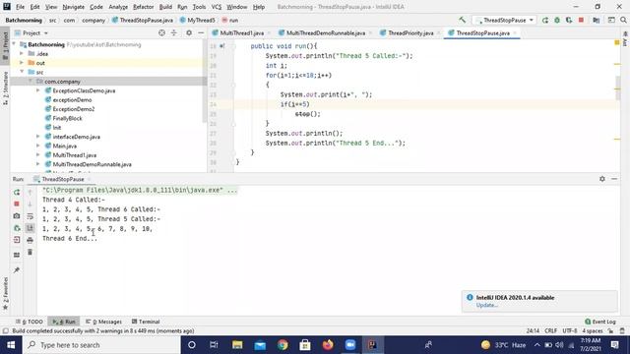Click the MyThread5 breadcrumb
630x354 pixels.
[197, 20]
